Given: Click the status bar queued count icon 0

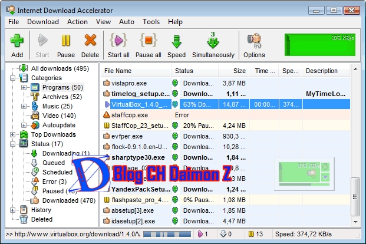Looking at the screenshot, I should coord(223,234).
